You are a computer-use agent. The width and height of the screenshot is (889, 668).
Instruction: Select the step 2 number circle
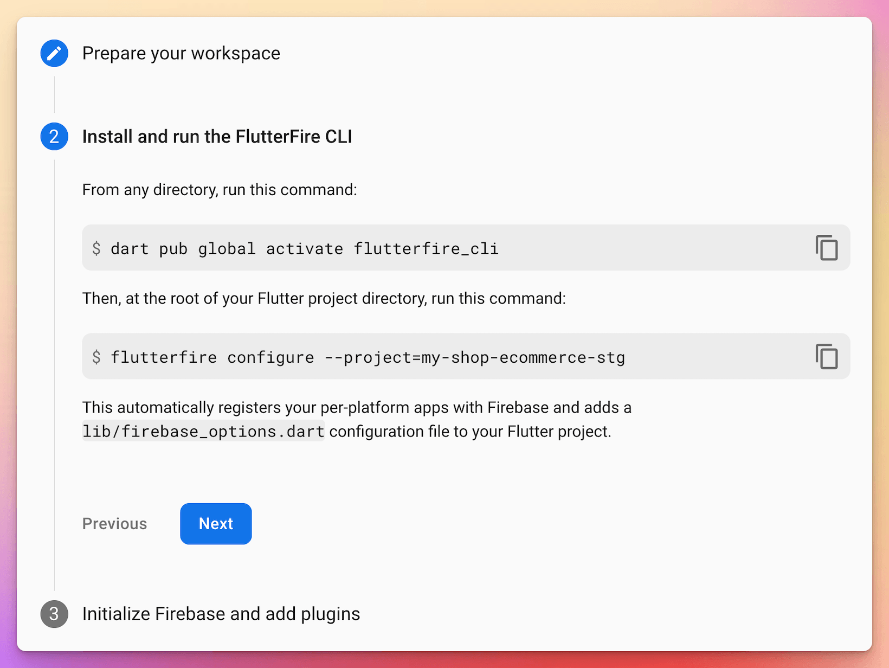pos(54,137)
